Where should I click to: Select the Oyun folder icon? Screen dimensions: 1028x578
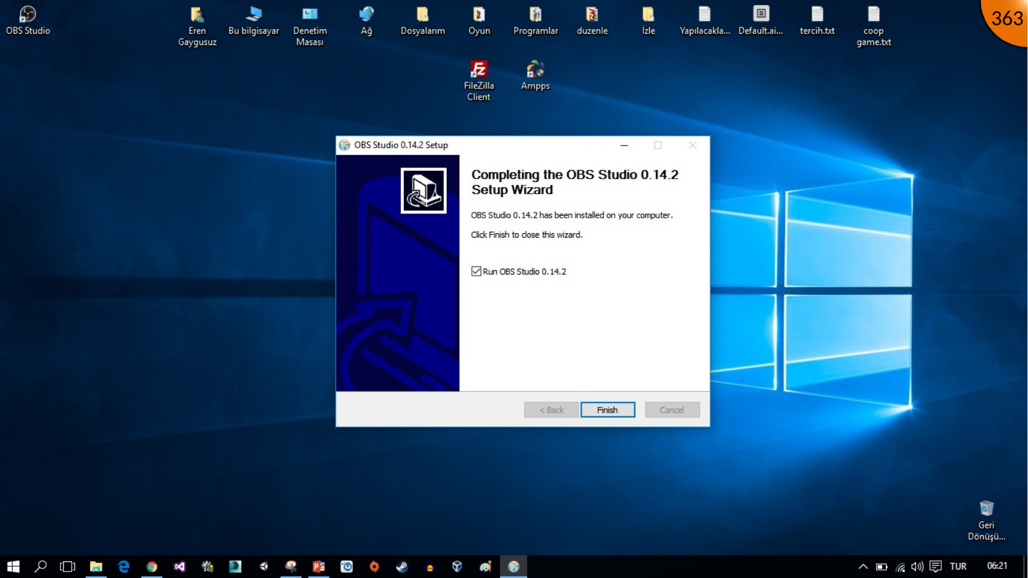pos(479,21)
